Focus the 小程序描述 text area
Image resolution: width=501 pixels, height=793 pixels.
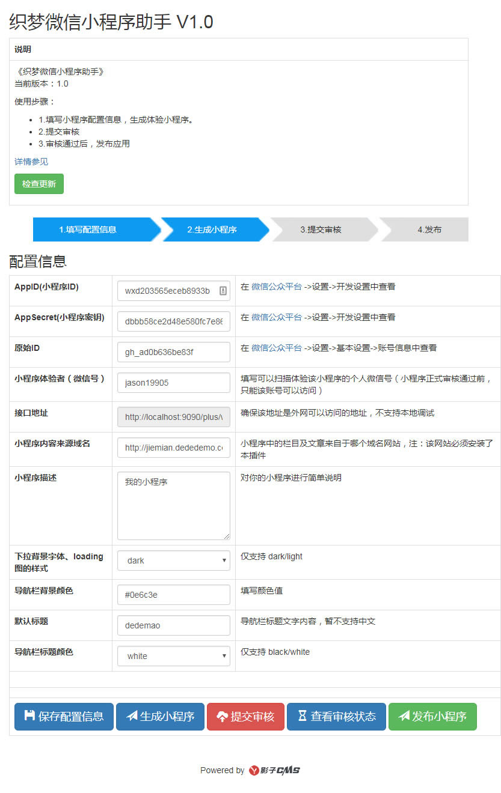click(x=173, y=505)
